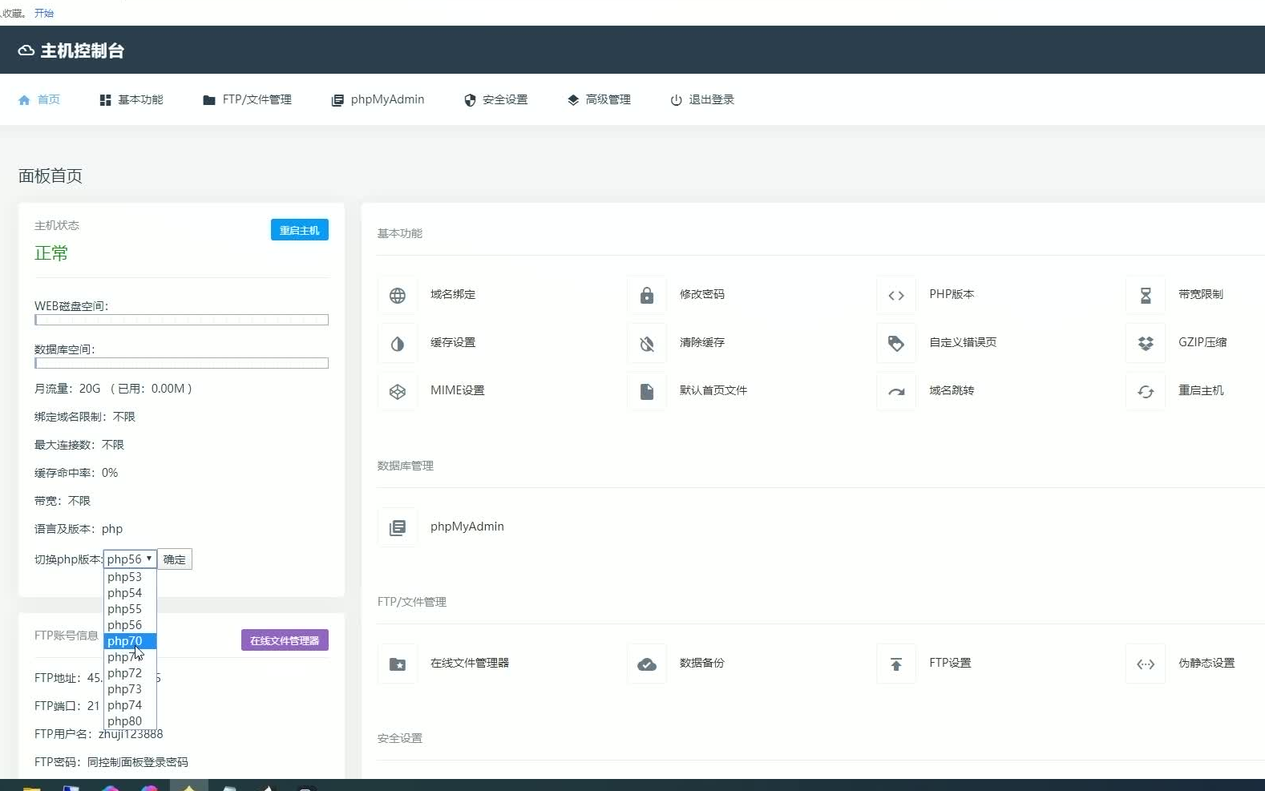Click the 清除缓存 icon
The image size is (1265, 791).
click(647, 343)
